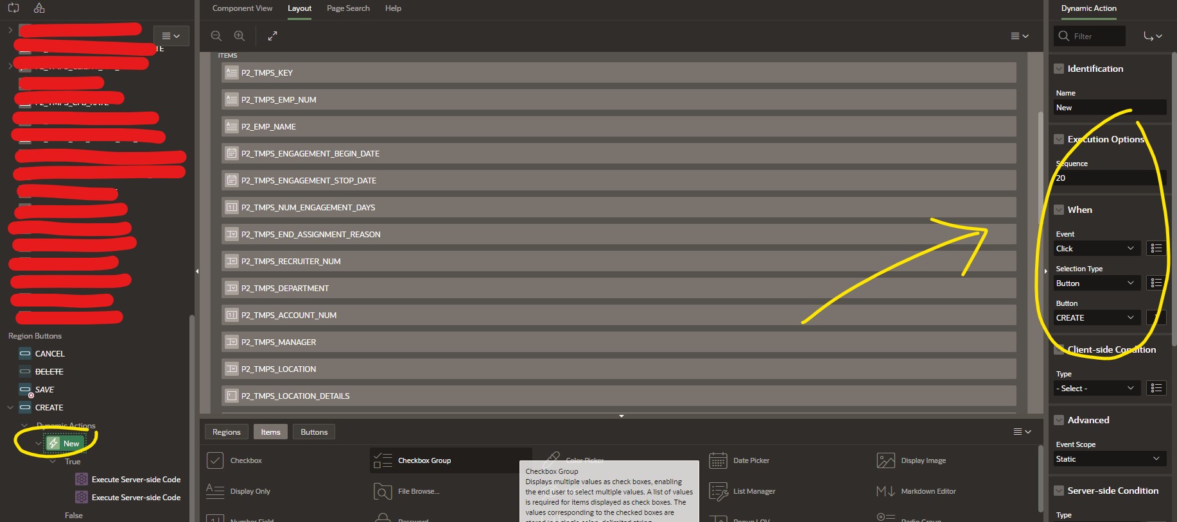
Task: Pick the Date Picker item type
Action: (739, 460)
